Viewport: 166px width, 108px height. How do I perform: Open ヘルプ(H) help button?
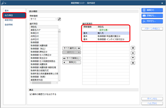[x=152, y=103]
